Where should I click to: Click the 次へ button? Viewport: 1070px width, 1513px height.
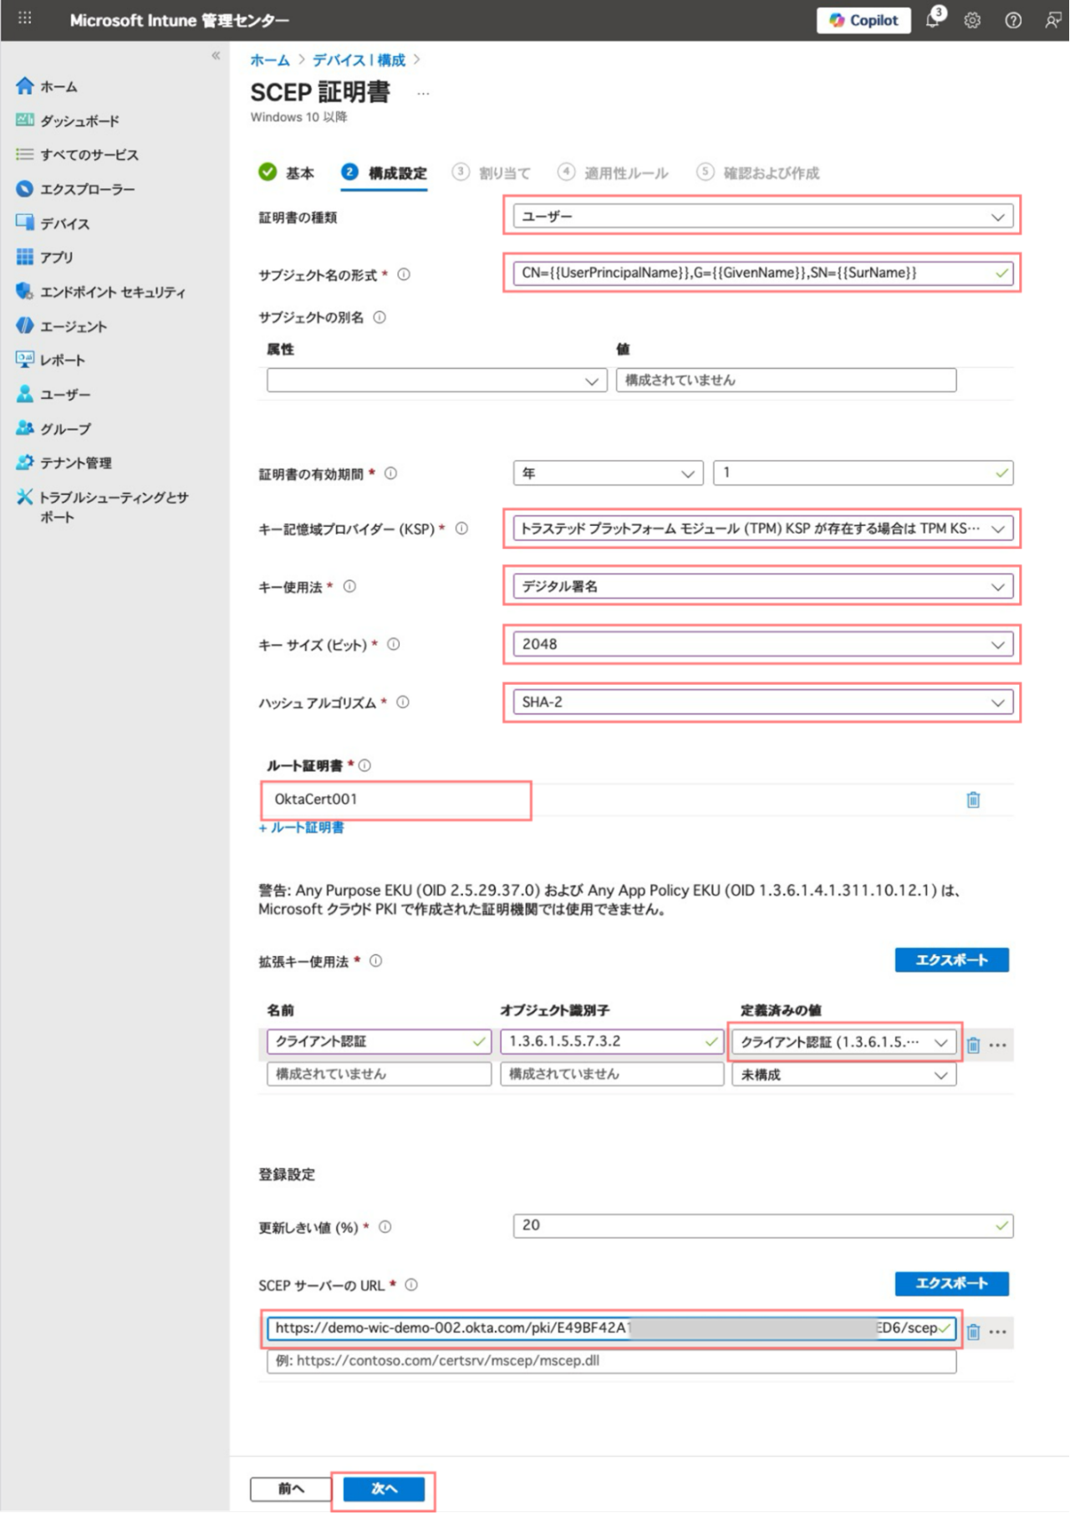384,1489
